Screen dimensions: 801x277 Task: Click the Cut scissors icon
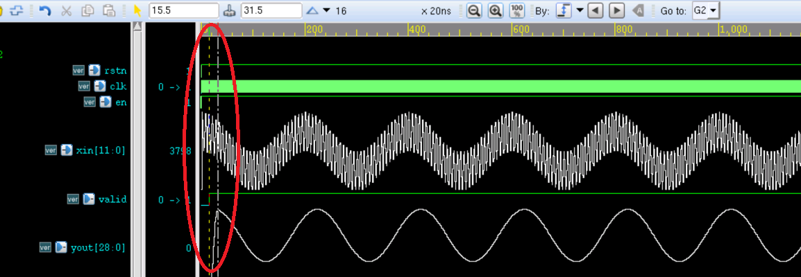click(x=67, y=11)
